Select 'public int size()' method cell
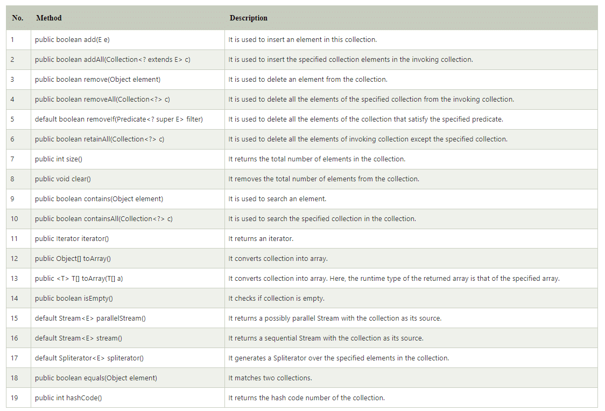 128,159
